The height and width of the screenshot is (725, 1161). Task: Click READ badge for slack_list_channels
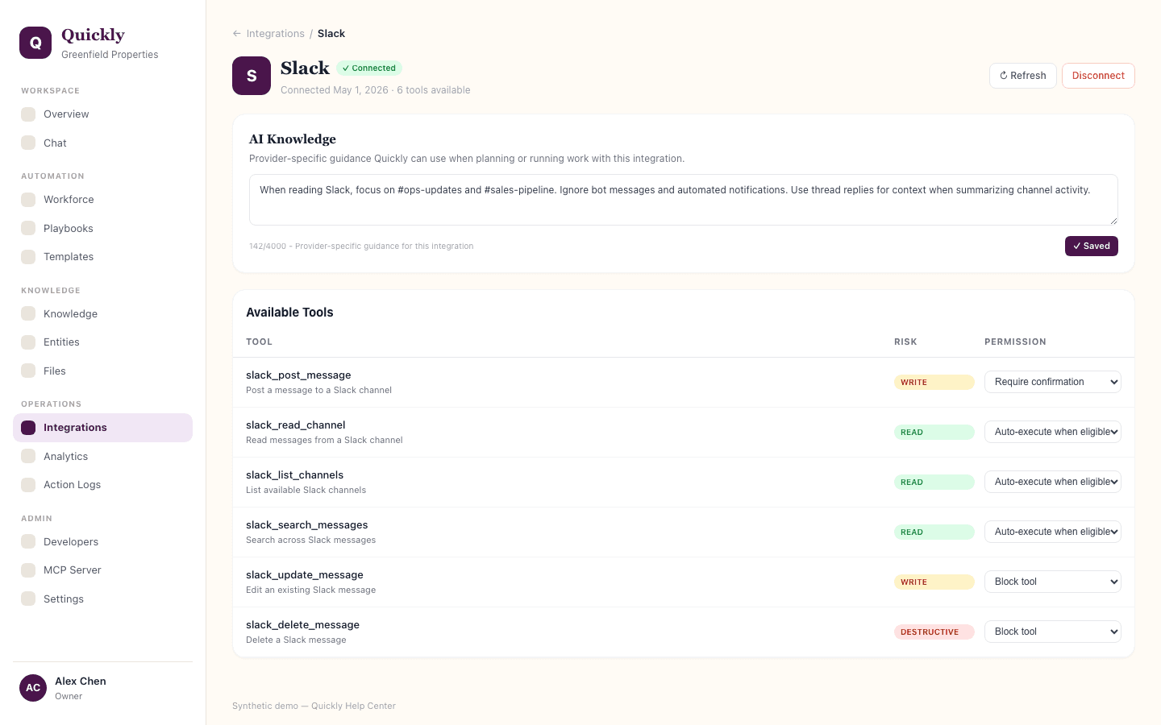[934, 483]
